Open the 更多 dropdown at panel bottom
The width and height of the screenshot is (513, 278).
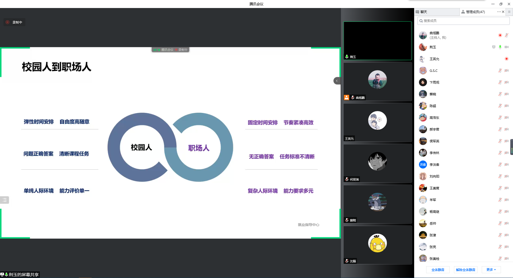click(491, 270)
